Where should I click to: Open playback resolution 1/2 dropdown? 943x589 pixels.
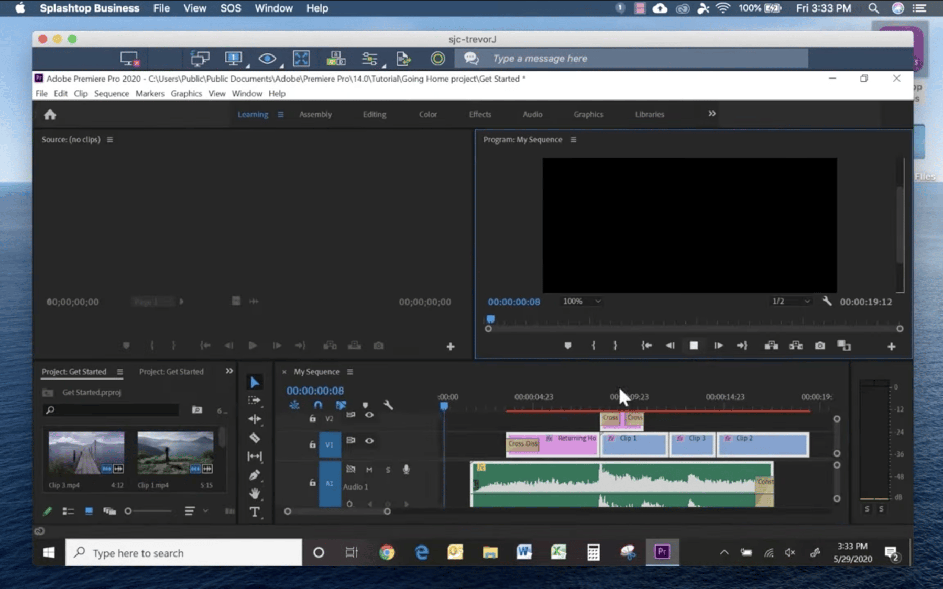point(791,301)
